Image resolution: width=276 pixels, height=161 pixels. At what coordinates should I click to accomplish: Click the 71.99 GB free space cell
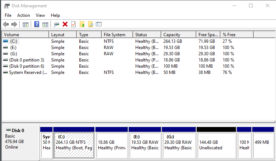pos(207,41)
